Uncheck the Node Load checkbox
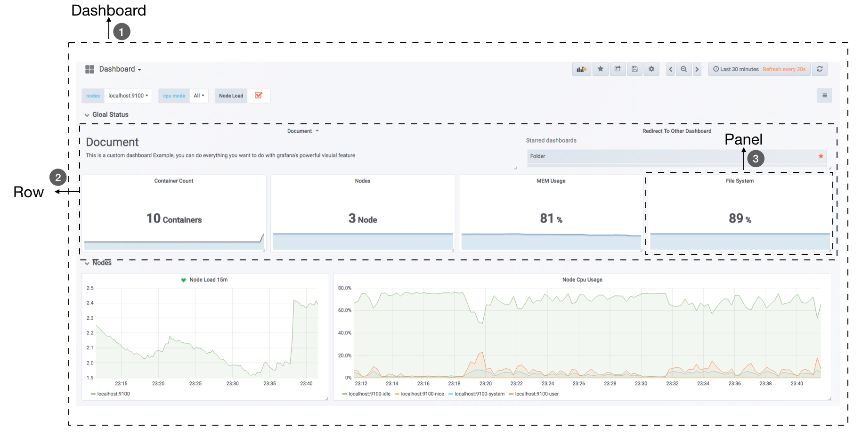 point(259,95)
